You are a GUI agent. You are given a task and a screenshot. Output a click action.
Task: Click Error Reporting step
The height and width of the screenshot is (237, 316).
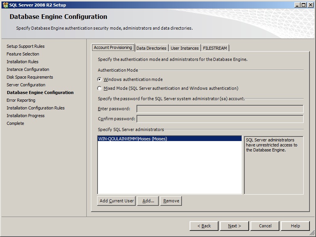(21, 100)
